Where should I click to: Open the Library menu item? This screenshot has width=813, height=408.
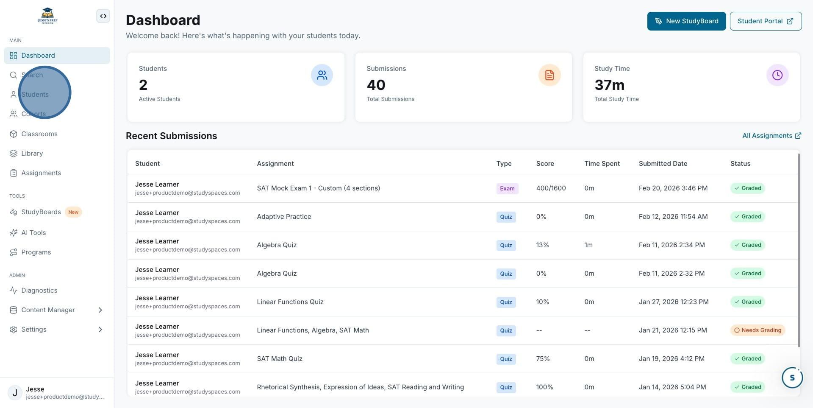(57, 154)
